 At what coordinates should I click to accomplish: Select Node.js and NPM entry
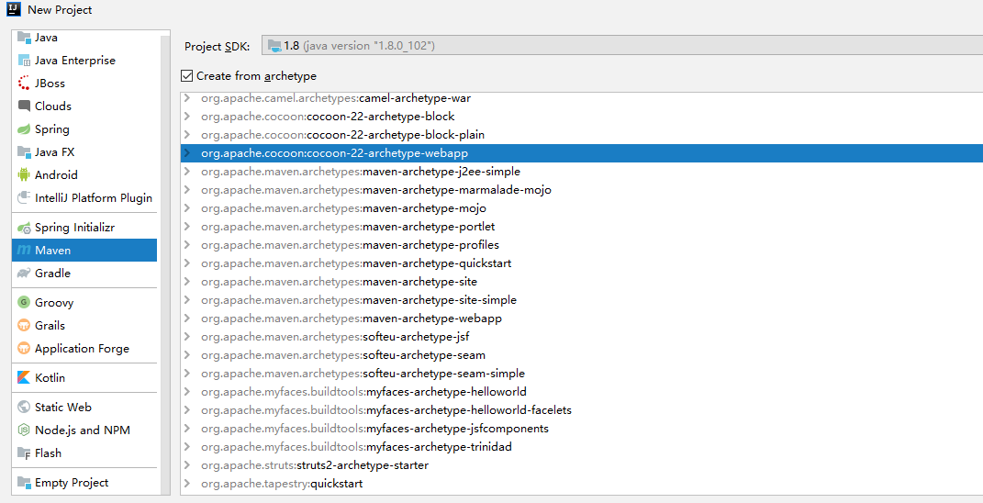coord(84,430)
